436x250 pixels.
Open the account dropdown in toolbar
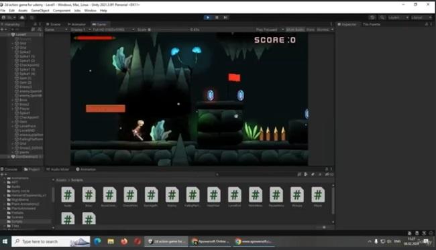pyautogui.click(x=9, y=17)
